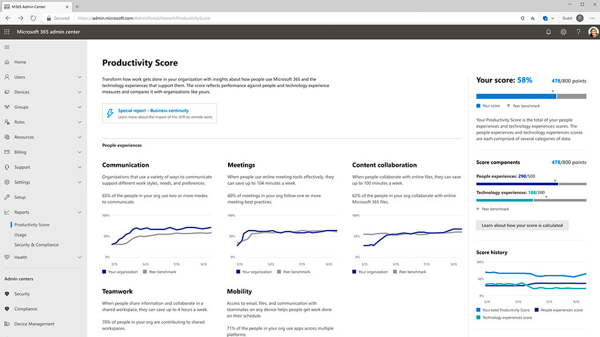Click the Compliance shield icon

click(x=7, y=309)
